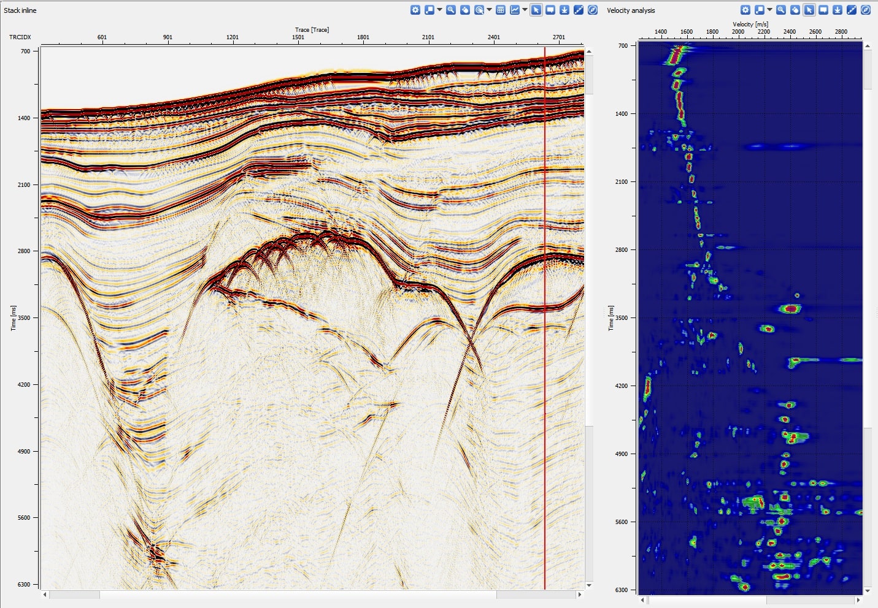This screenshot has height=608, width=878.
Task: Open the table grid icon in Stack inline toolbar
Action: tap(501, 10)
